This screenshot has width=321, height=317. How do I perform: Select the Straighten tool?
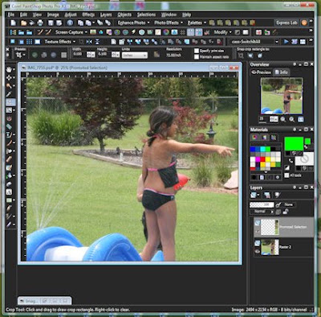coord(9,110)
